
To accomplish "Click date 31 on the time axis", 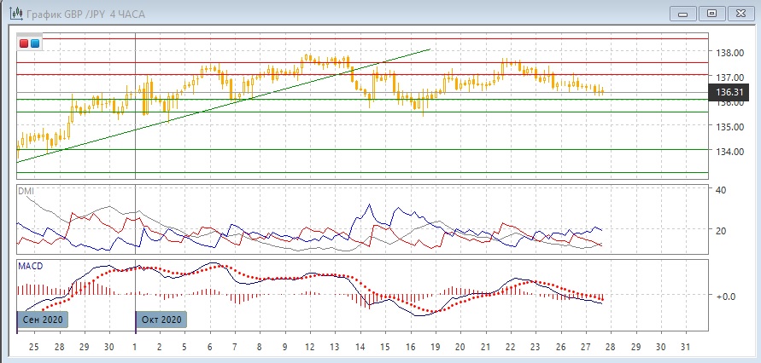I will click(687, 348).
